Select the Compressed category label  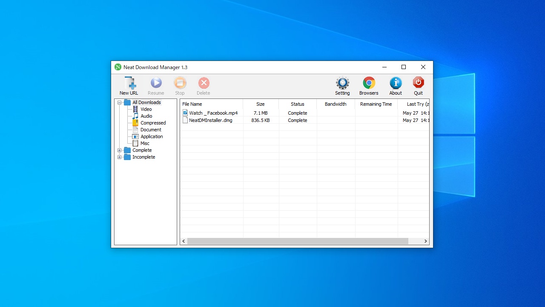coord(153,123)
